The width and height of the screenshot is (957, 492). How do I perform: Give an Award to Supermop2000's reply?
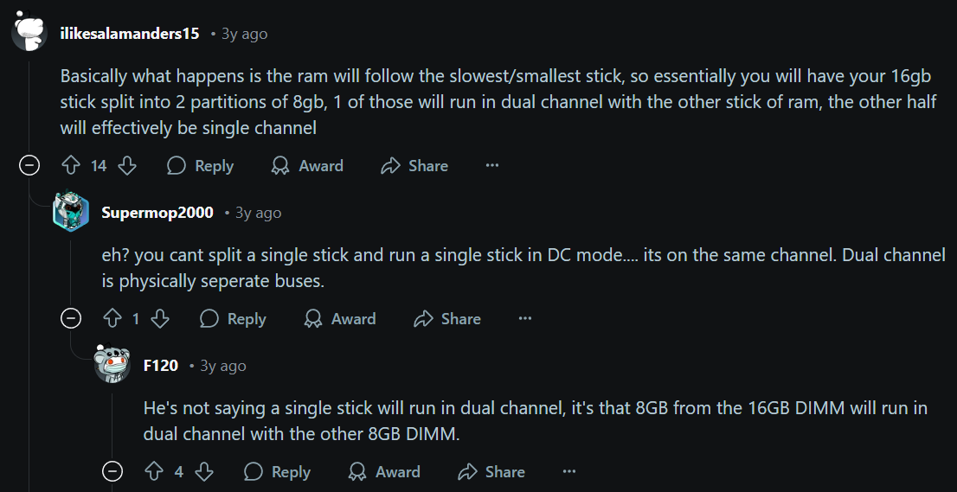pos(340,319)
